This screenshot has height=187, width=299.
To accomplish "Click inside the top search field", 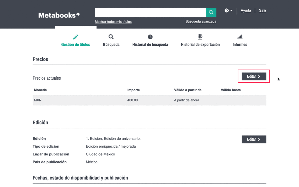I will pos(150,12).
